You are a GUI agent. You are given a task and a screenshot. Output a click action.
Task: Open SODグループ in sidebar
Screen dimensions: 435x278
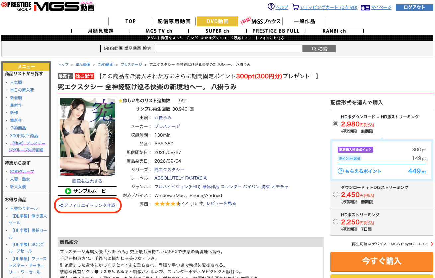coord(22,172)
